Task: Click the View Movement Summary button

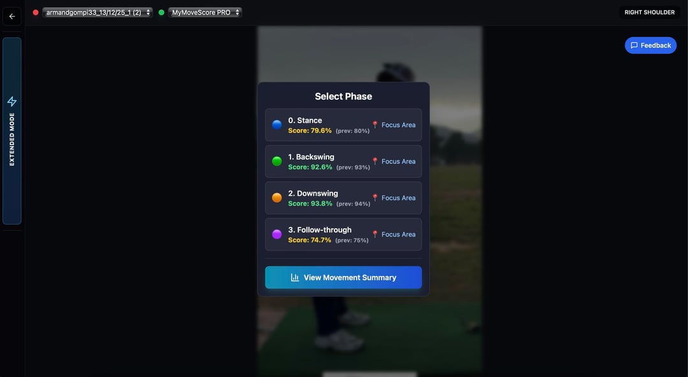Action: coord(343,277)
